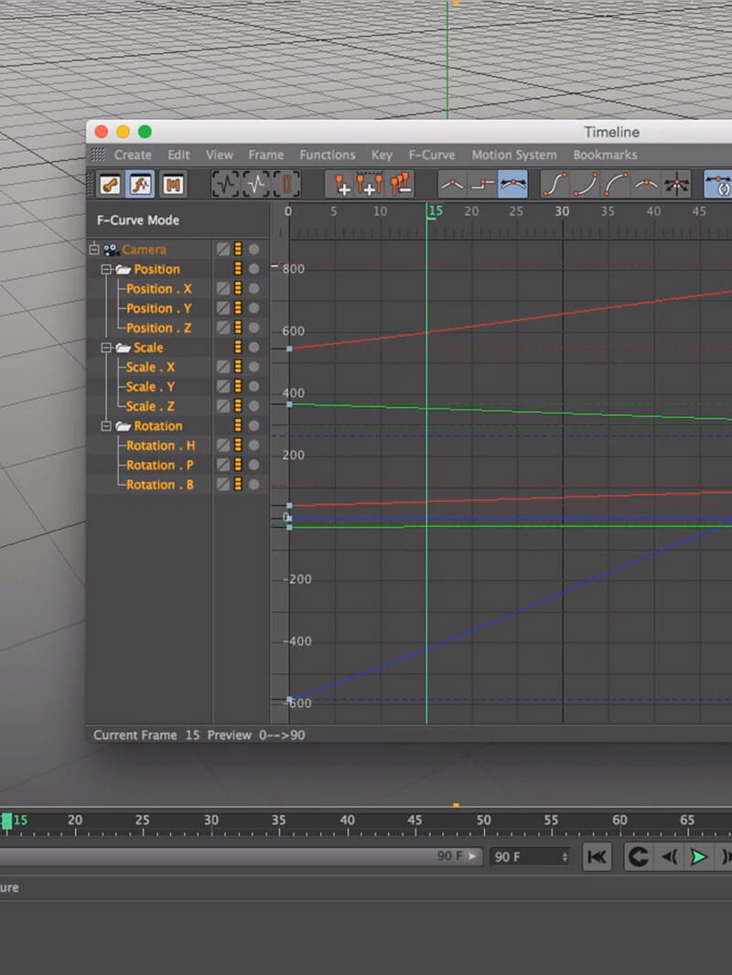Click the delete markers minus icon
Screen dimensions: 732x975
click(401, 185)
